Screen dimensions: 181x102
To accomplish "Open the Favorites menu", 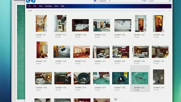I will 48,6.
